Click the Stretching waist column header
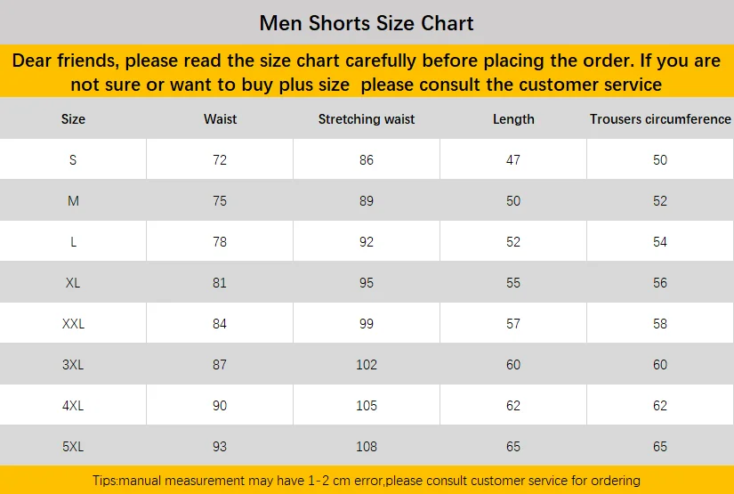734x494 pixels. [367, 119]
